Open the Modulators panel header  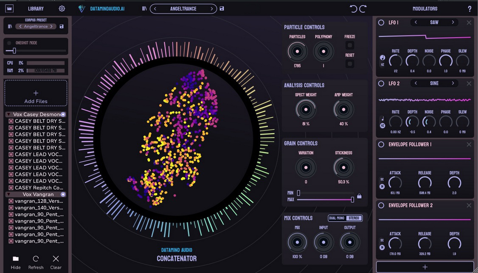pos(425,9)
